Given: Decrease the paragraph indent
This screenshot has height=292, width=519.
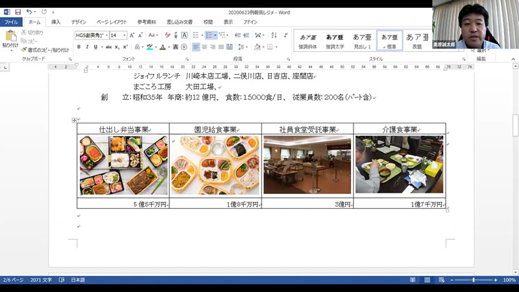Looking at the screenshot, I should coord(237,35).
